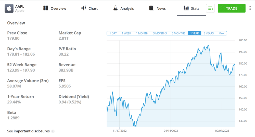
Task: Select the 3 MONTHS chart range
Action: [x=160, y=33]
